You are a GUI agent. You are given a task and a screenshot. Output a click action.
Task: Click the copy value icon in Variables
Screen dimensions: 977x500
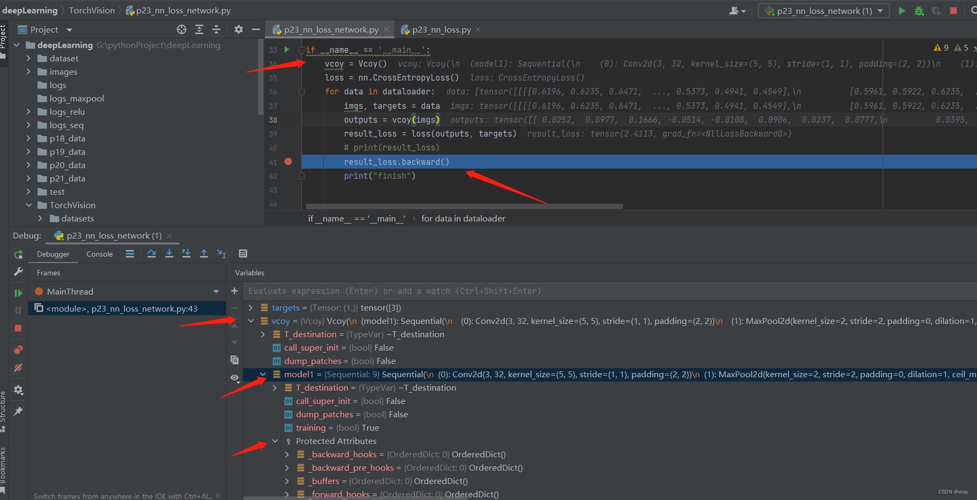pyautogui.click(x=235, y=360)
